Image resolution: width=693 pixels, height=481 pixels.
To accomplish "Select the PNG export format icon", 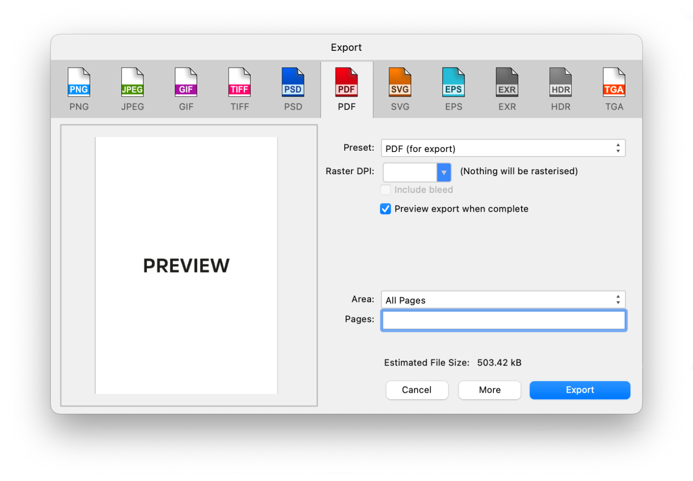I will [79, 88].
